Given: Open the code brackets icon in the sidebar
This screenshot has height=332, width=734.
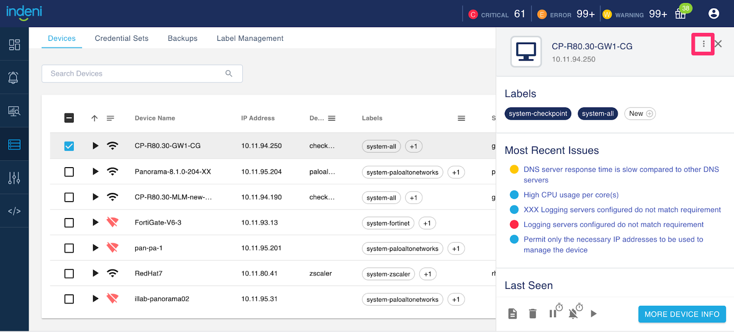Looking at the screenshot, I should tap(14, 211).
